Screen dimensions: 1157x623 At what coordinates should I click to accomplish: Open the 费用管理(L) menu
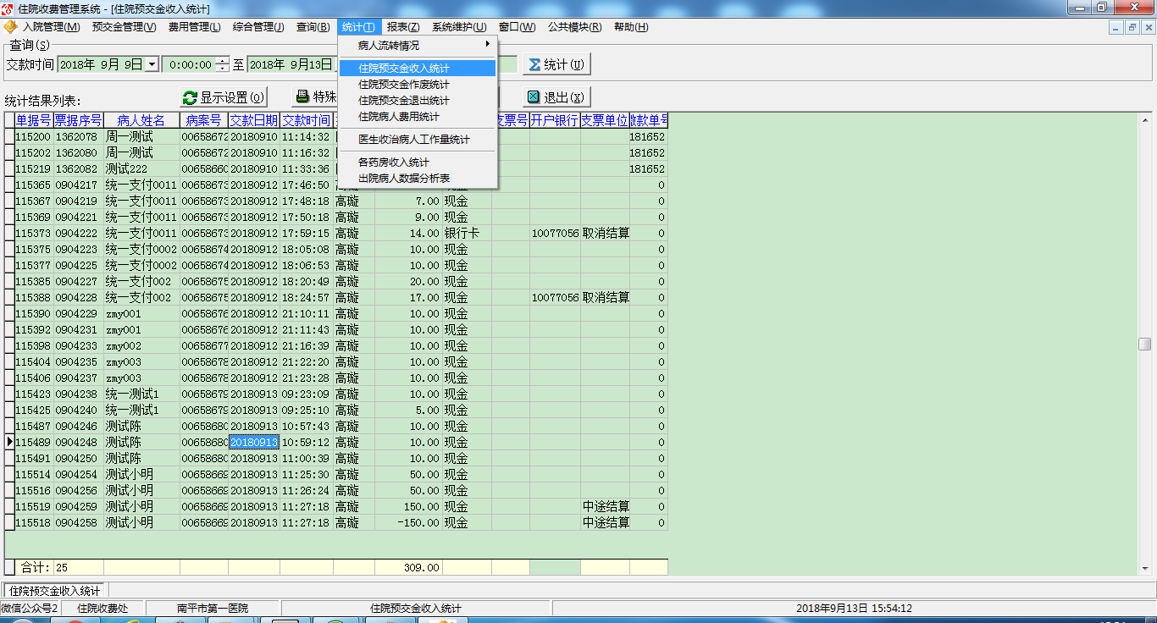(x=194, y=27)
